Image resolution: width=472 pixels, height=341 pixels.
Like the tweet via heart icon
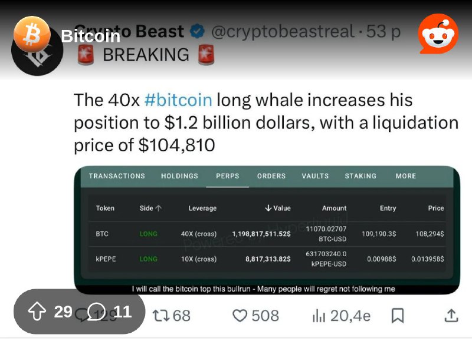click(240, 316)
